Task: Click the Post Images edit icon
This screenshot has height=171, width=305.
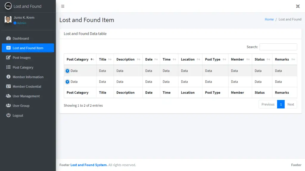Action: click(8, 57)
